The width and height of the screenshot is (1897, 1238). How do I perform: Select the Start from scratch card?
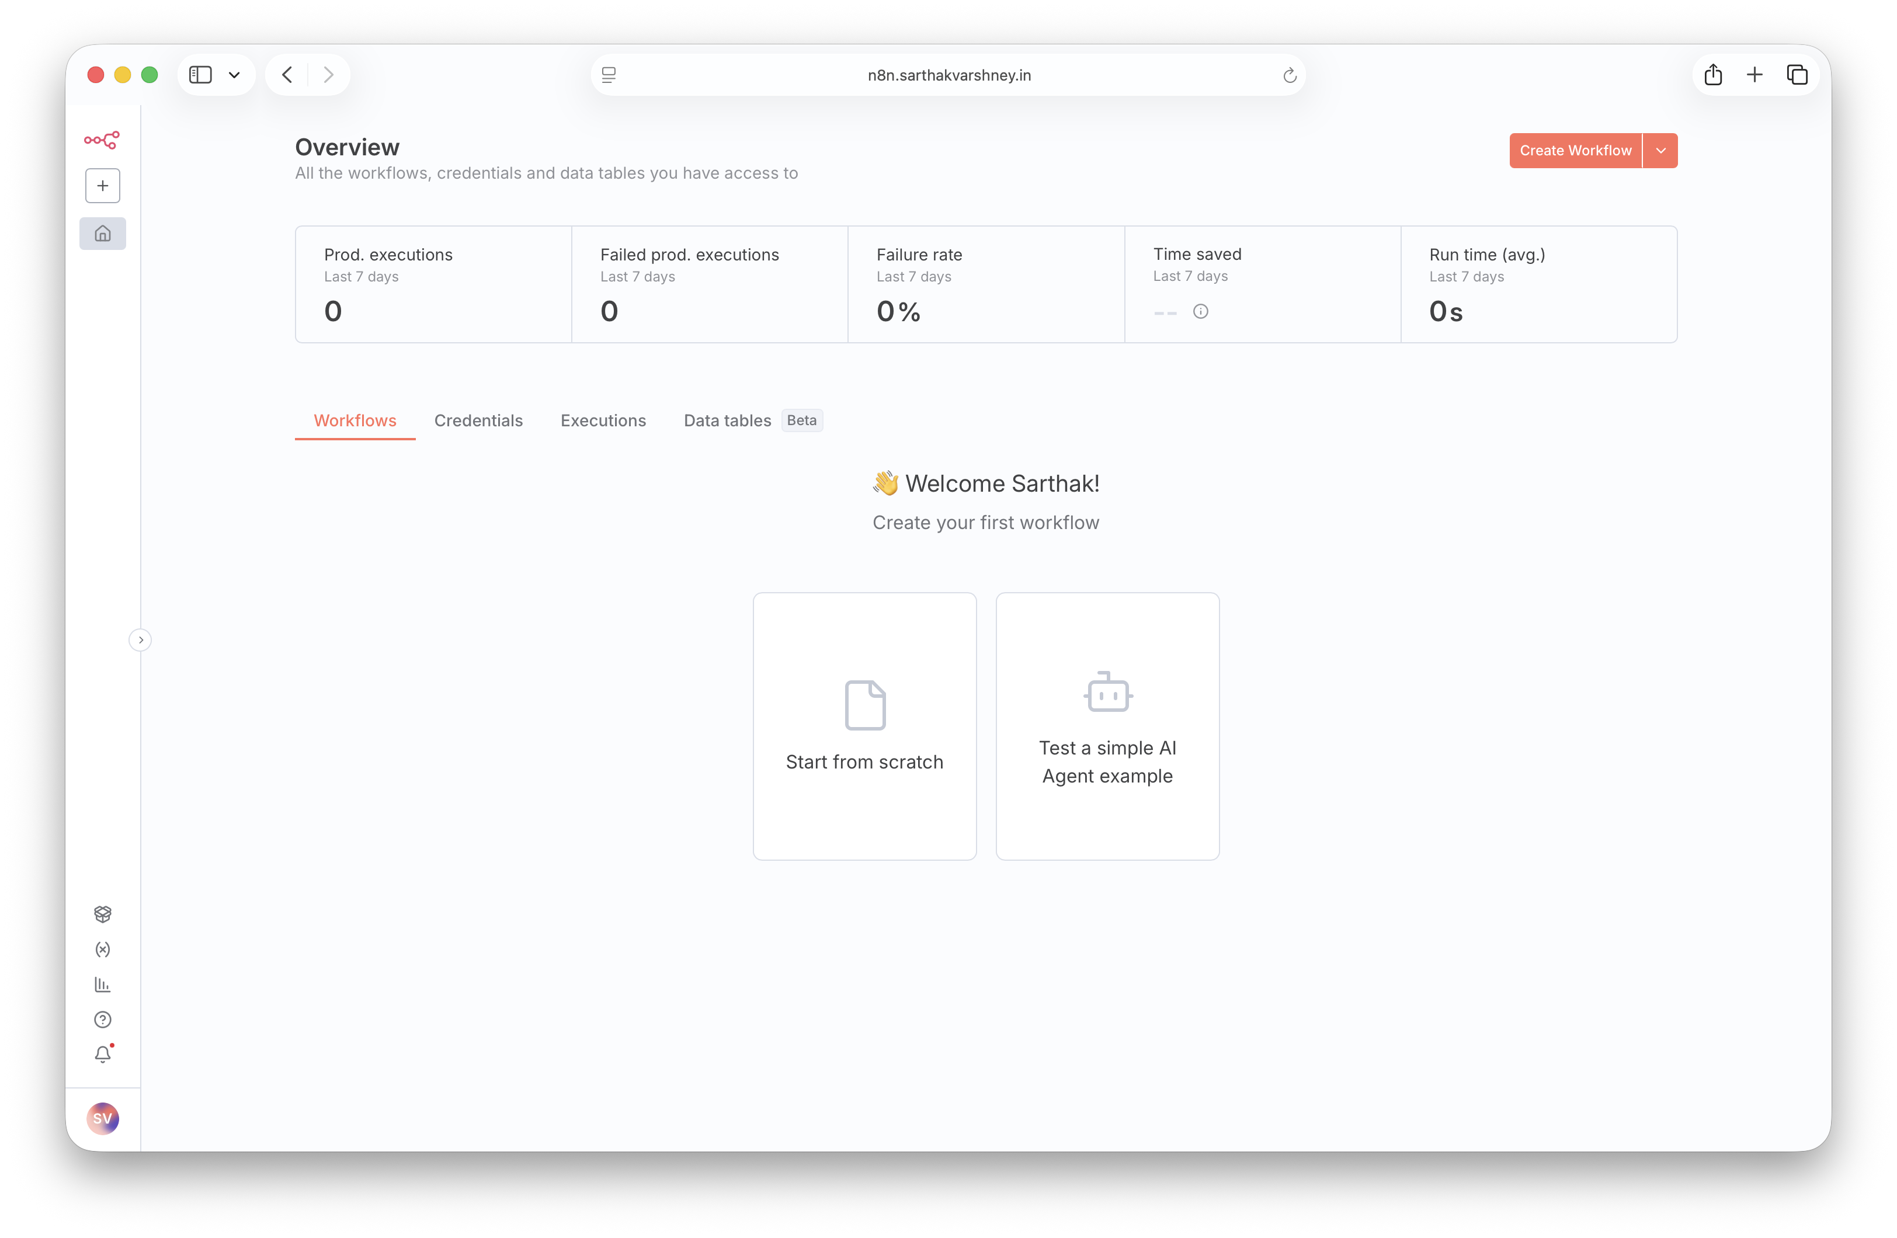tap(864, 725)
